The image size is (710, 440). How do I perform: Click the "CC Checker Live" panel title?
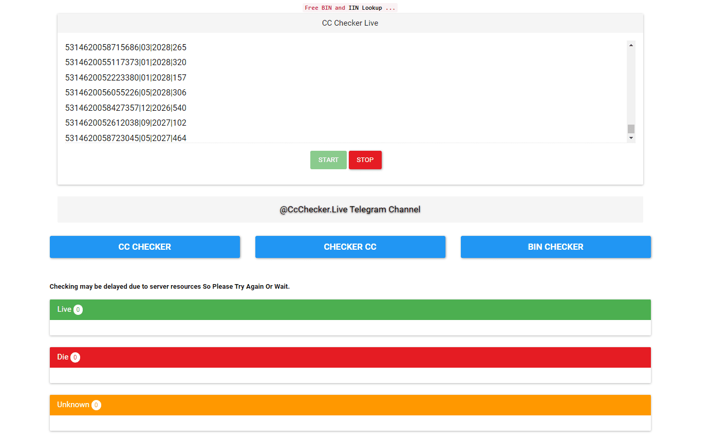[350, 23]
